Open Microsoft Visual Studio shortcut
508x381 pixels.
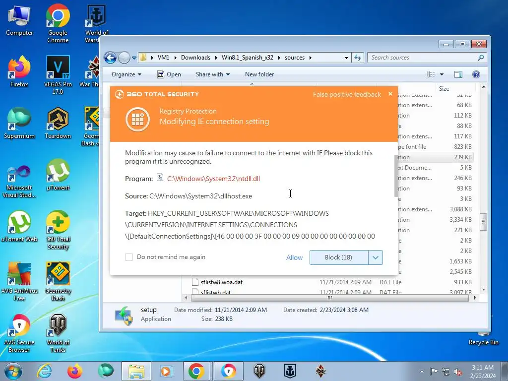(19, 182)
